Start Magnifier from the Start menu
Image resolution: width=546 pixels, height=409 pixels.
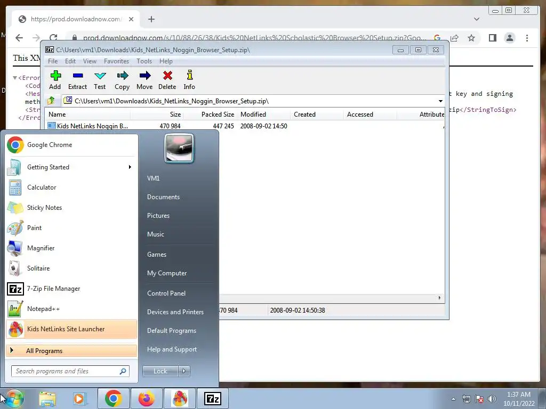pos(71,248)
